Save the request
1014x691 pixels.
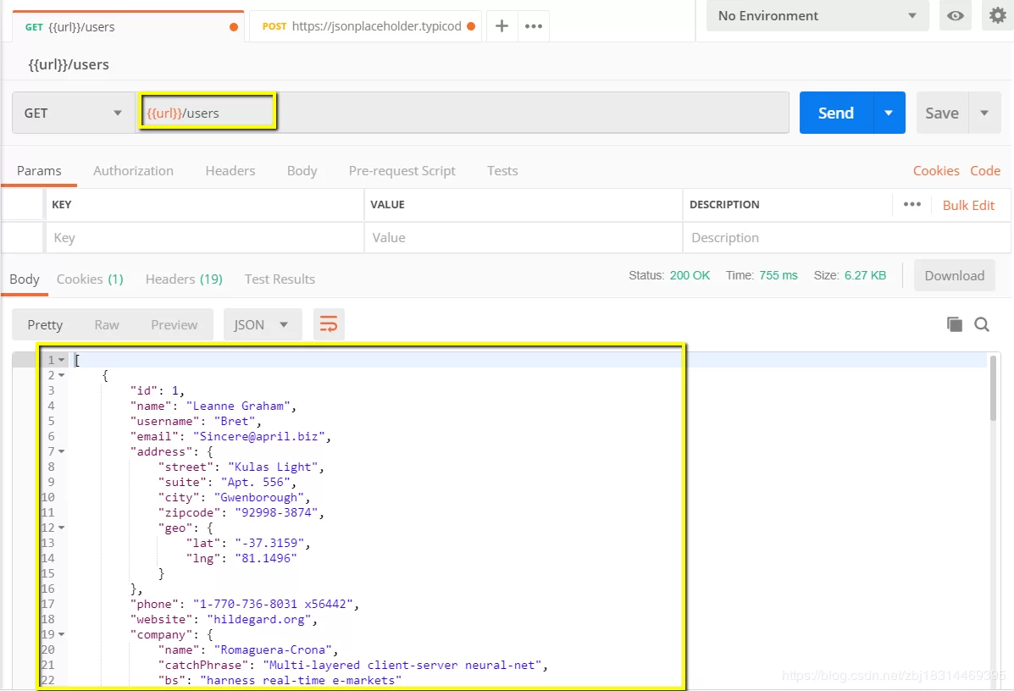[942, 113]
